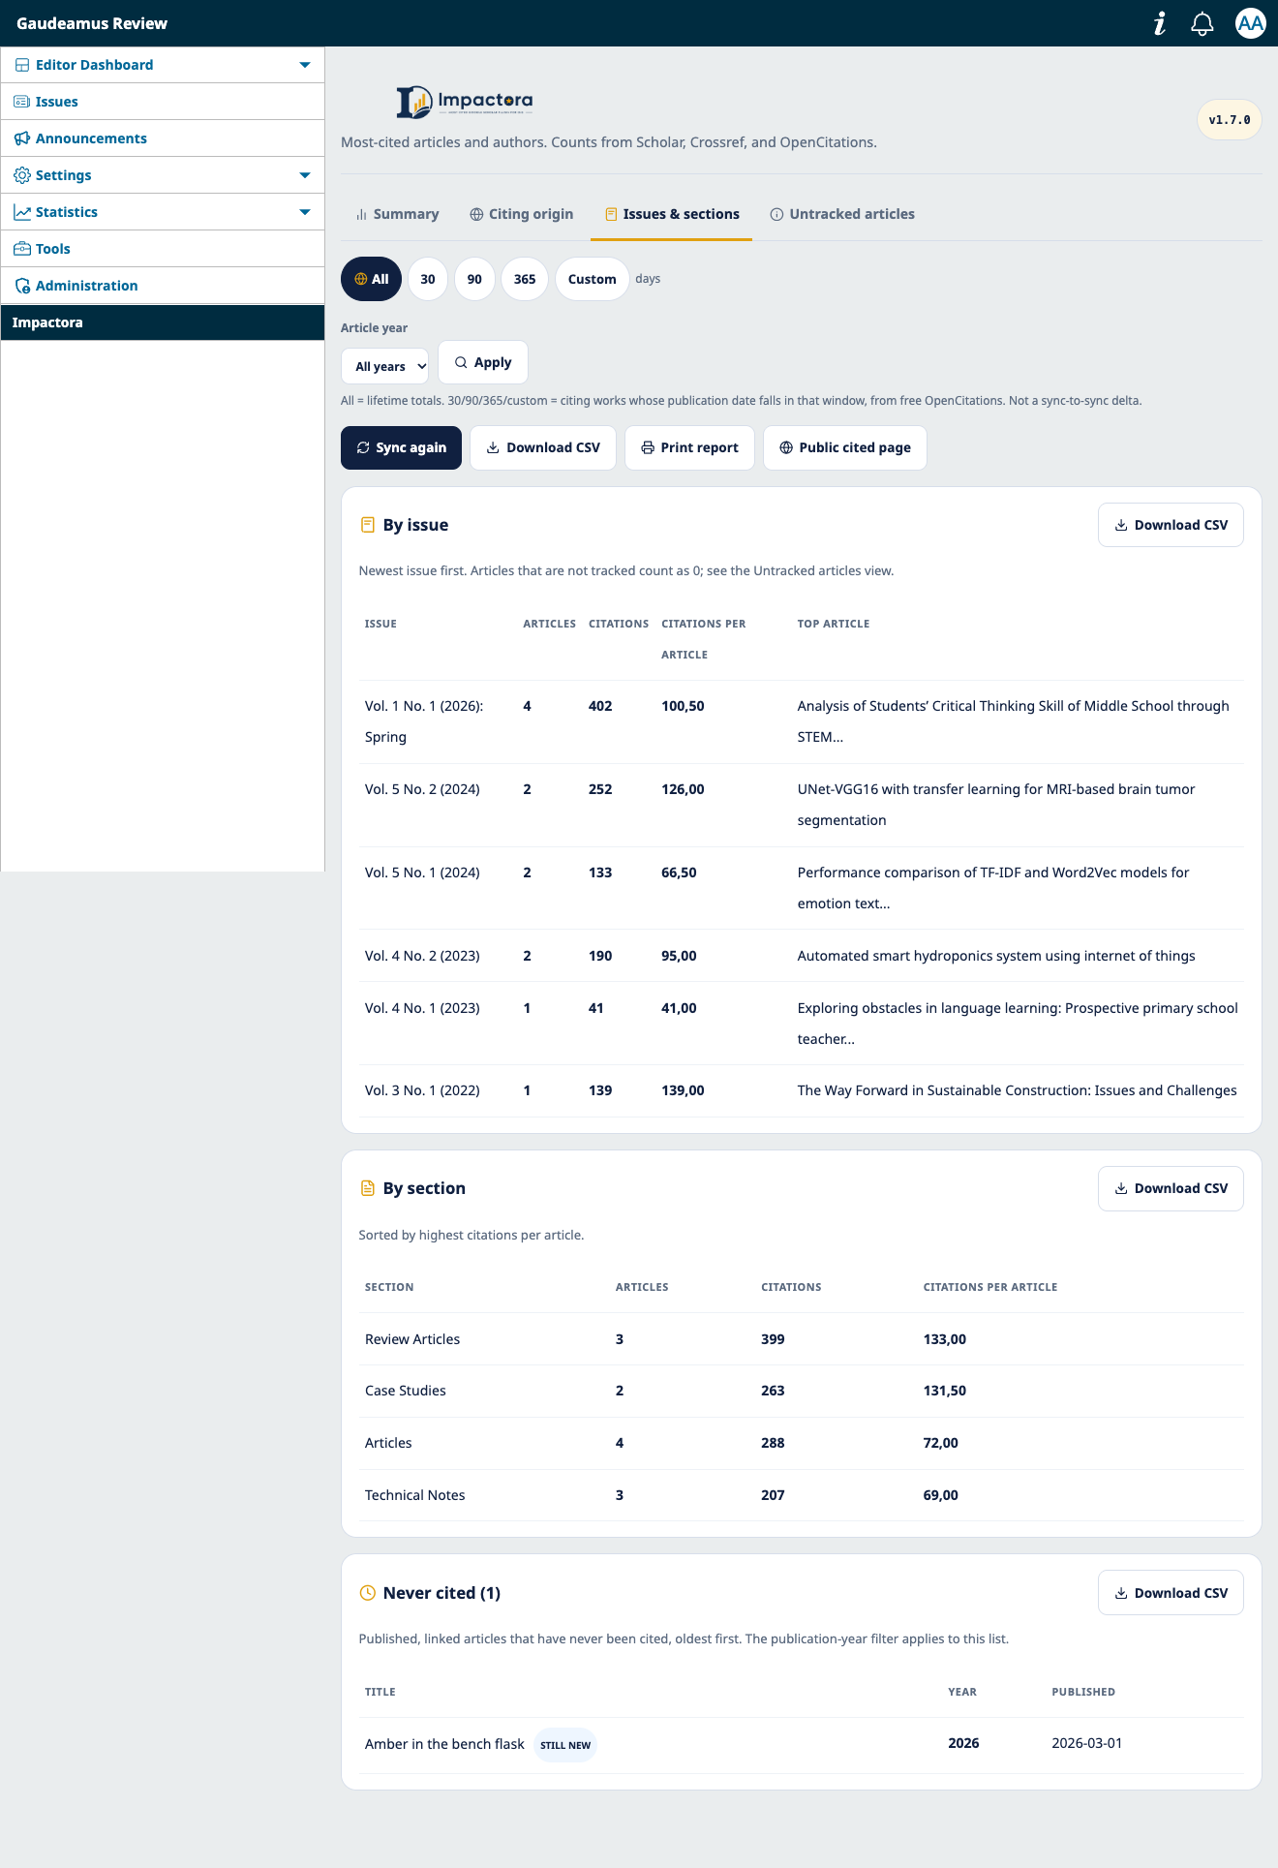Screen dimensions: 1278x1868
Task: Click the Sync again refresh icon
Action: click(x=363, y=447)
